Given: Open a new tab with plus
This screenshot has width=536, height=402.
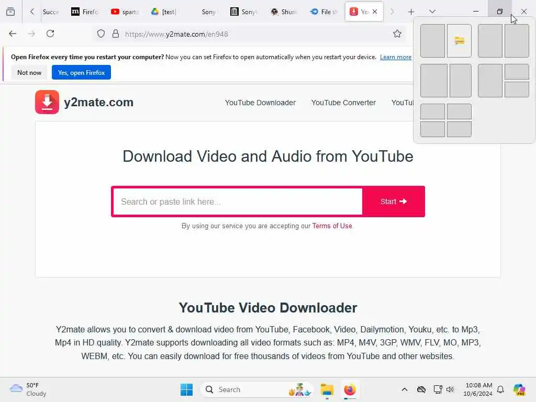Looking at the screenshot, I should click(411, 12).
